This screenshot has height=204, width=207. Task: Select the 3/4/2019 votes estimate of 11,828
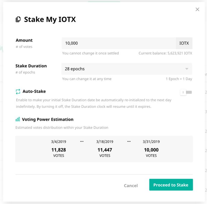(59, 150)
